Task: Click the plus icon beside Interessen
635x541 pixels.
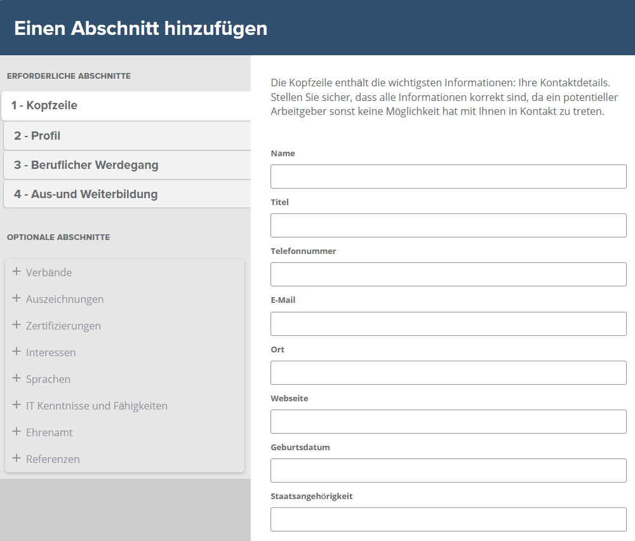Action: coord(17,352)
